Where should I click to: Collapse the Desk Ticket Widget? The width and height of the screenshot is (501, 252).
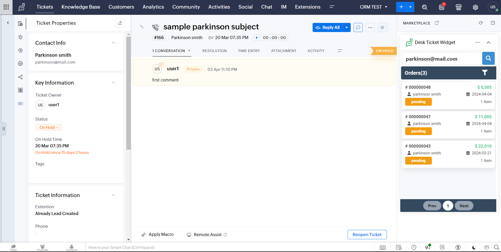click(x=488, y=42)
